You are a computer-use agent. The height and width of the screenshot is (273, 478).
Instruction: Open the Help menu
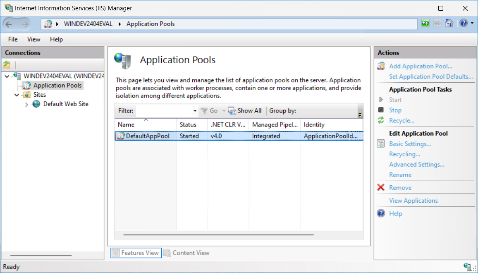(56, 39)
